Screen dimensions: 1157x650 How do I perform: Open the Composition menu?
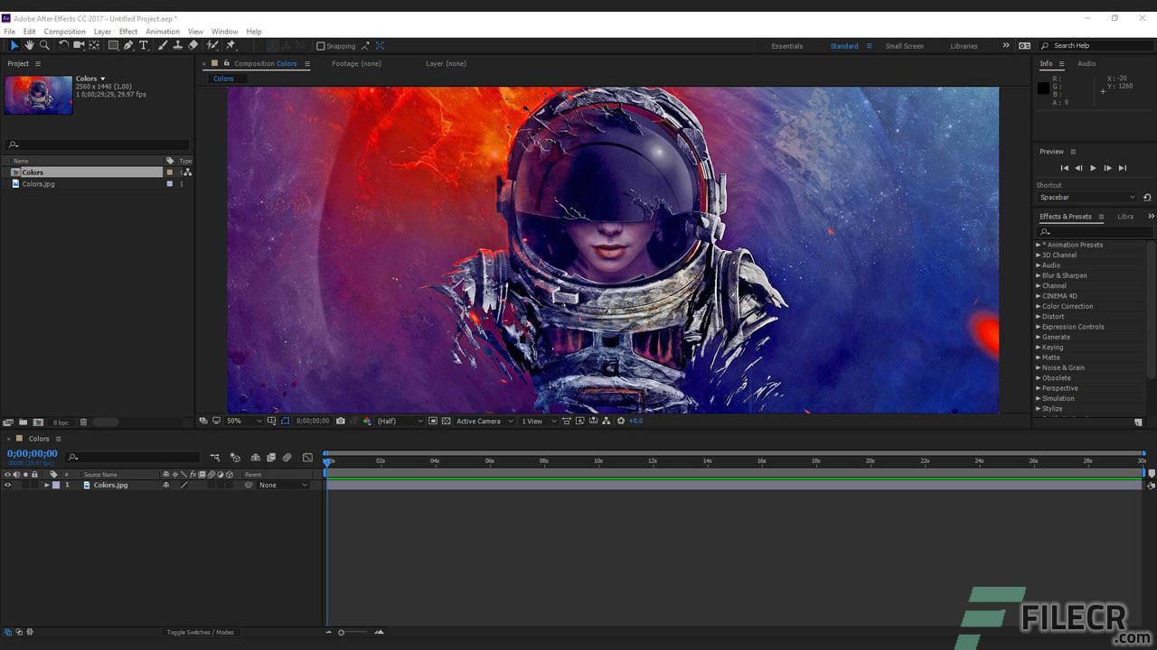click(64, 31)
